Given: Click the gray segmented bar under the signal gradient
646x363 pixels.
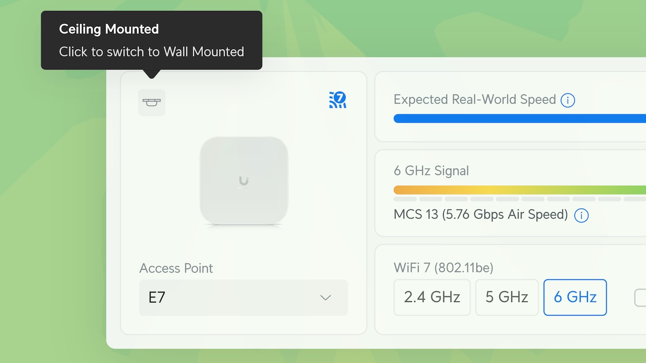Looking at the screenshot, I should tap(520, 199).
